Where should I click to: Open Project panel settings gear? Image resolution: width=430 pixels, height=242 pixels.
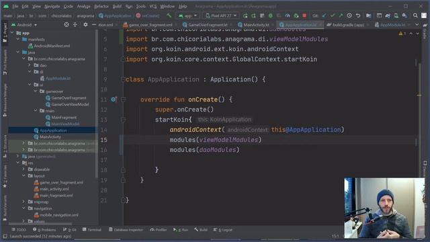pos(85,25)
